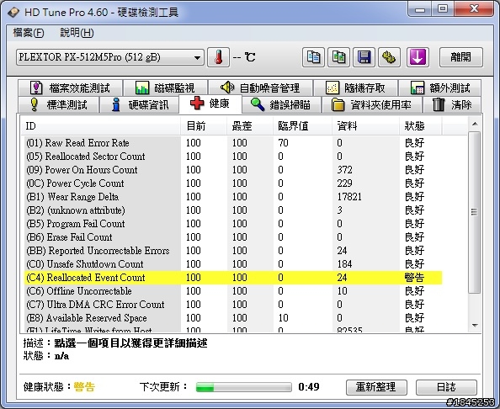Click threshold value 70 in Raw Read row
The width and height of the screenshot is (500, 409).
(283, 142)
